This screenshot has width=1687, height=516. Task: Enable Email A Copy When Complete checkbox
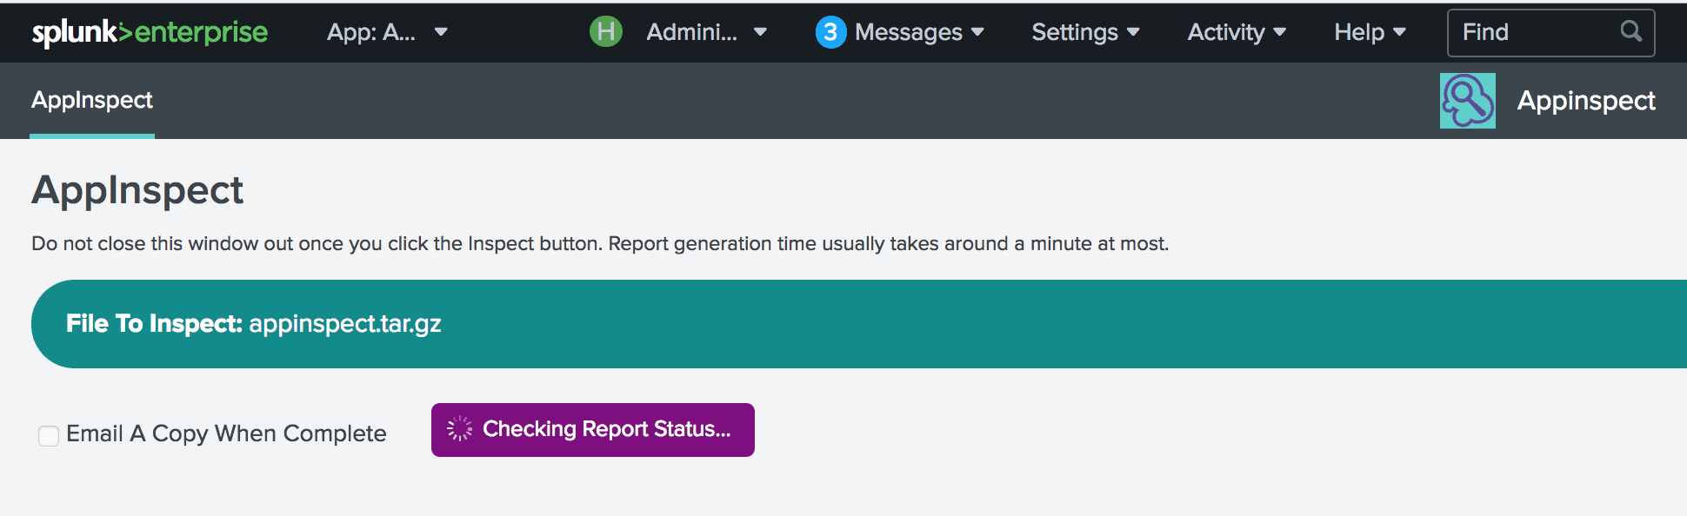(49, 435)
